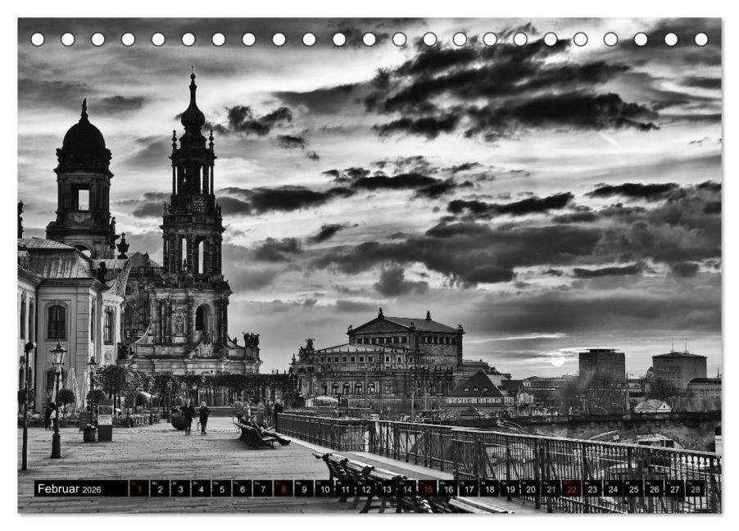Choose date 10 in the calendar strip
This screenshot has width=739, height=531.
point(324,488)
